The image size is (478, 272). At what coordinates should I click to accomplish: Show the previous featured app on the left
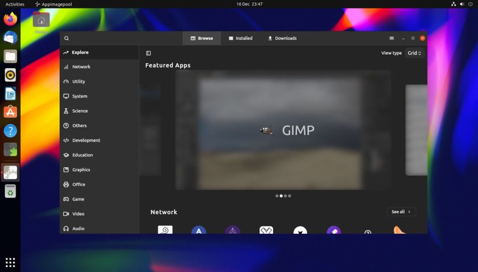point(150,130)
